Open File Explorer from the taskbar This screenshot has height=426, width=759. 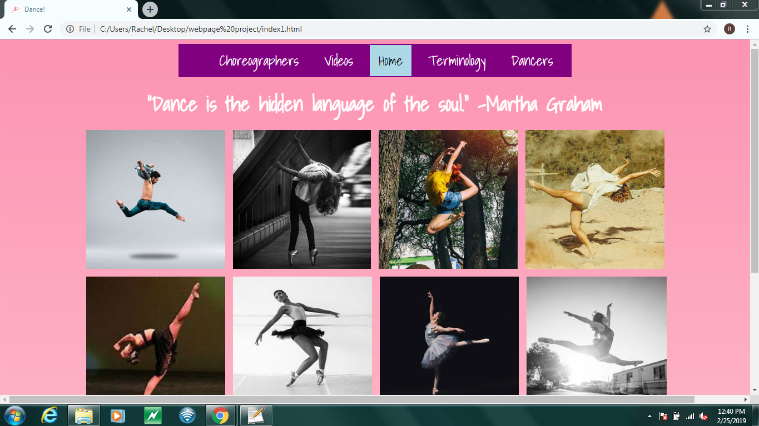pos(84,415)
